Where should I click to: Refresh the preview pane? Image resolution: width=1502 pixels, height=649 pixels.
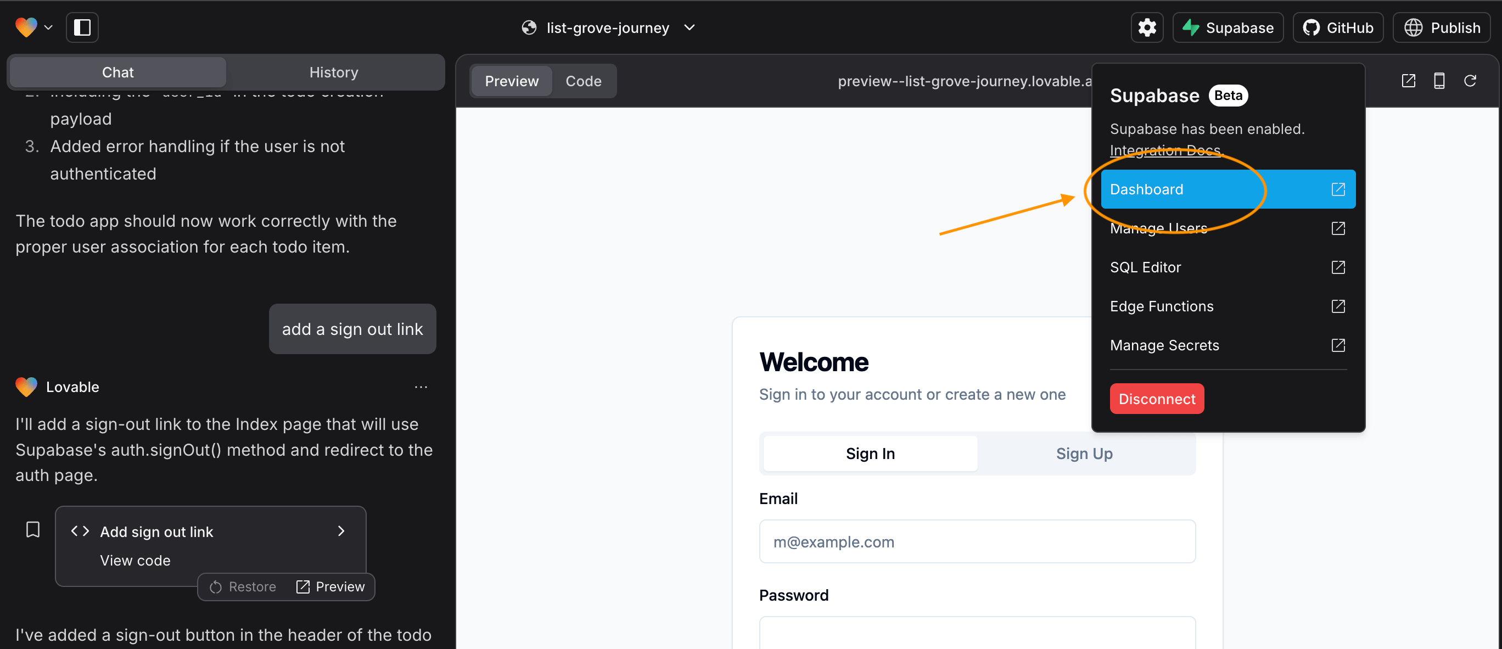tap(1470, 81)
